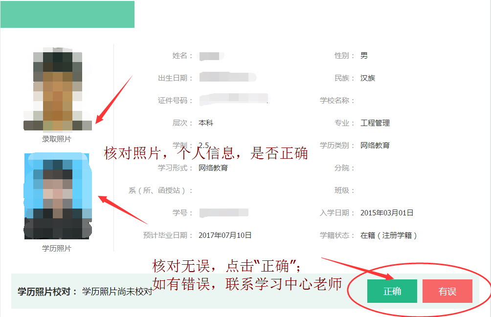
Task: Click the 学历照片尚未校对 status text
Action: click(x=117, y=292)
